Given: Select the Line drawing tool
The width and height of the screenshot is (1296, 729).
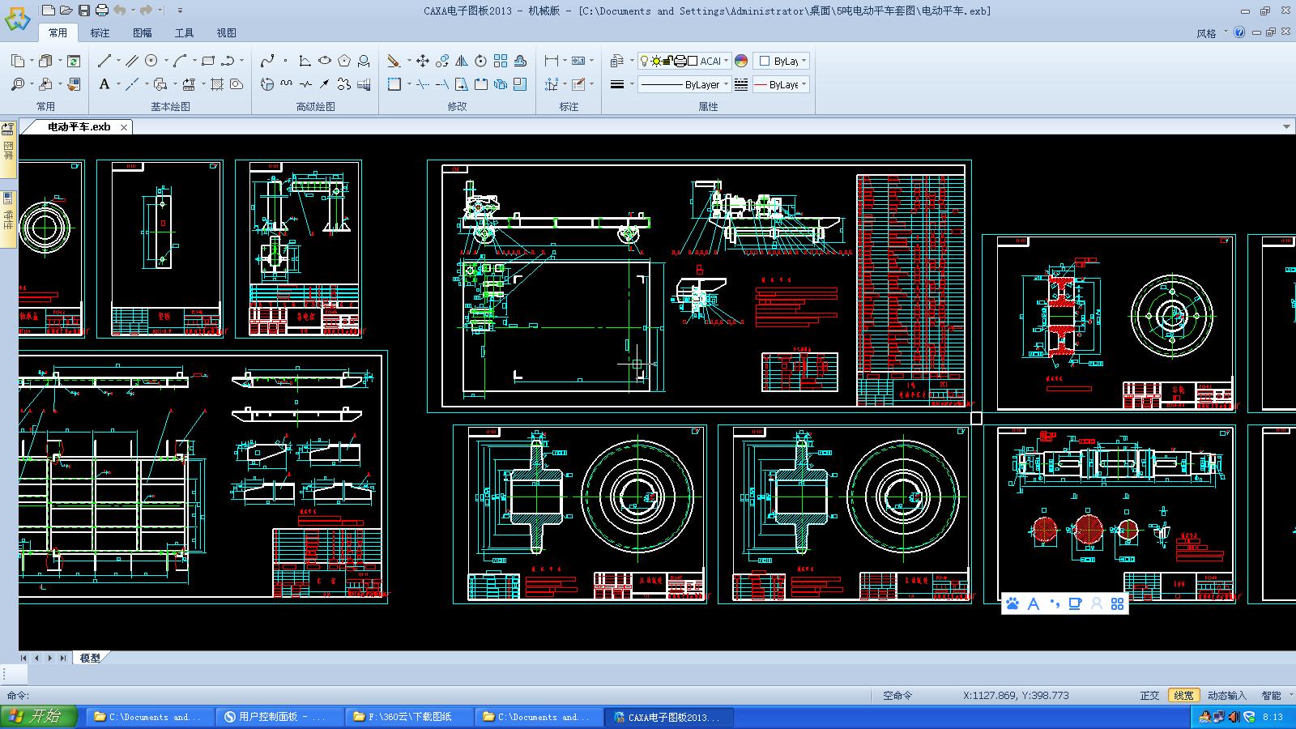Looking at the screenshot, I should tap(104, 61).
